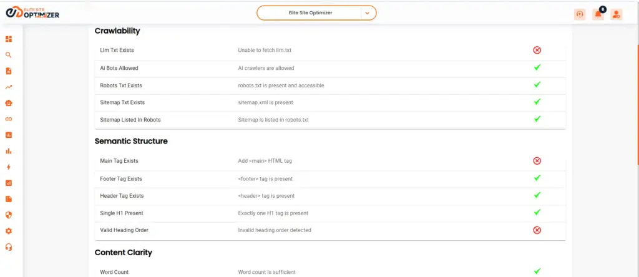Open the robot bot icon in sidebar
This screenshot has height=277, width=639.
coord(9,103)
